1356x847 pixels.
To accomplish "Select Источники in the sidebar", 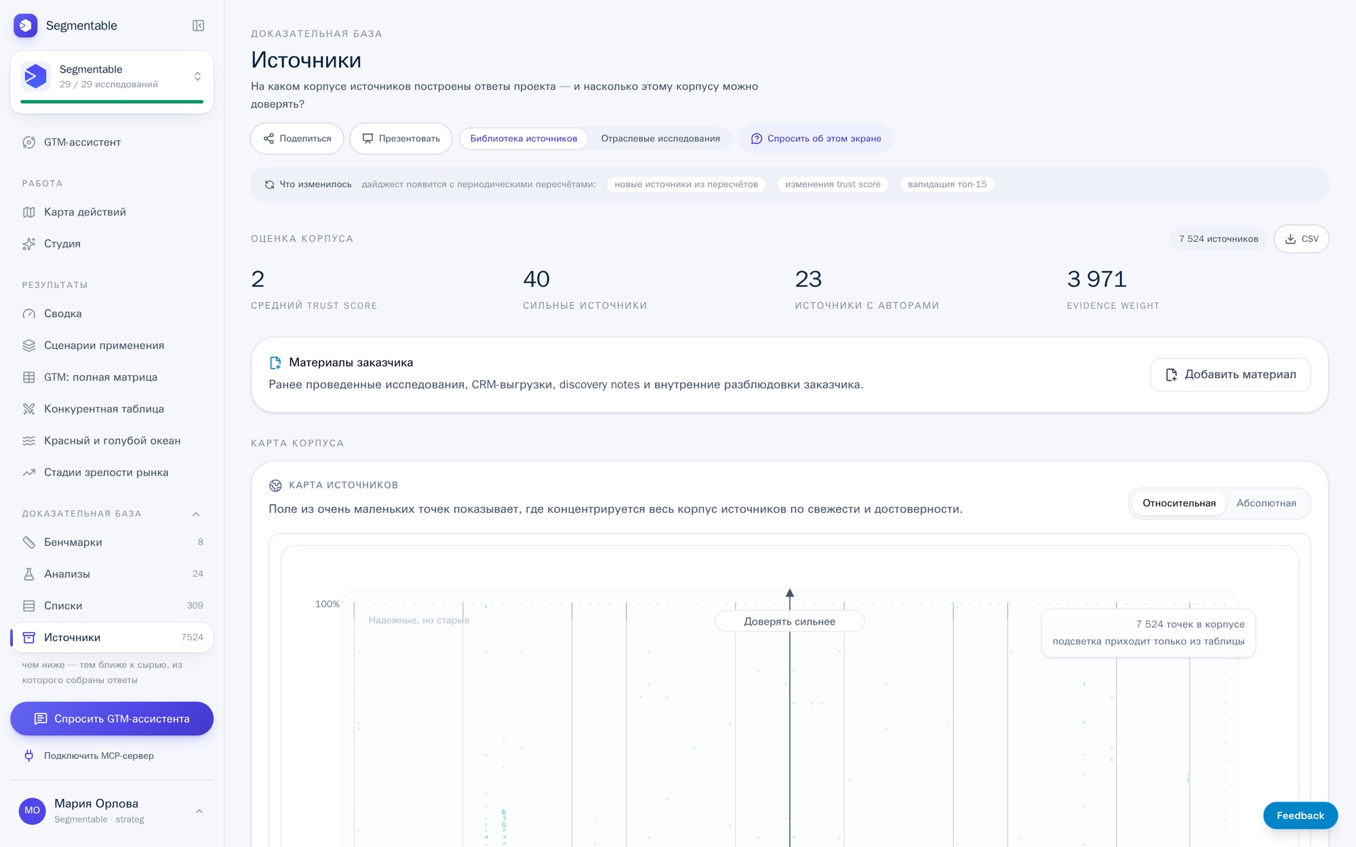I will pyautogui.click(x=112, y=638).
